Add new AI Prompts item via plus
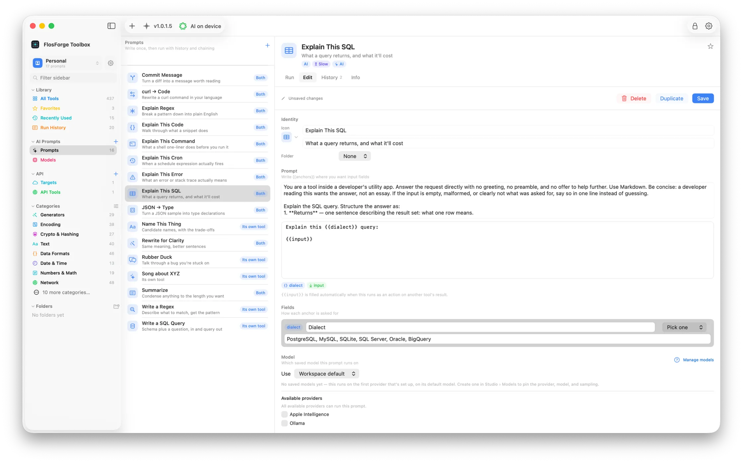This screenshot has width=743, height=463. [116, 142]
